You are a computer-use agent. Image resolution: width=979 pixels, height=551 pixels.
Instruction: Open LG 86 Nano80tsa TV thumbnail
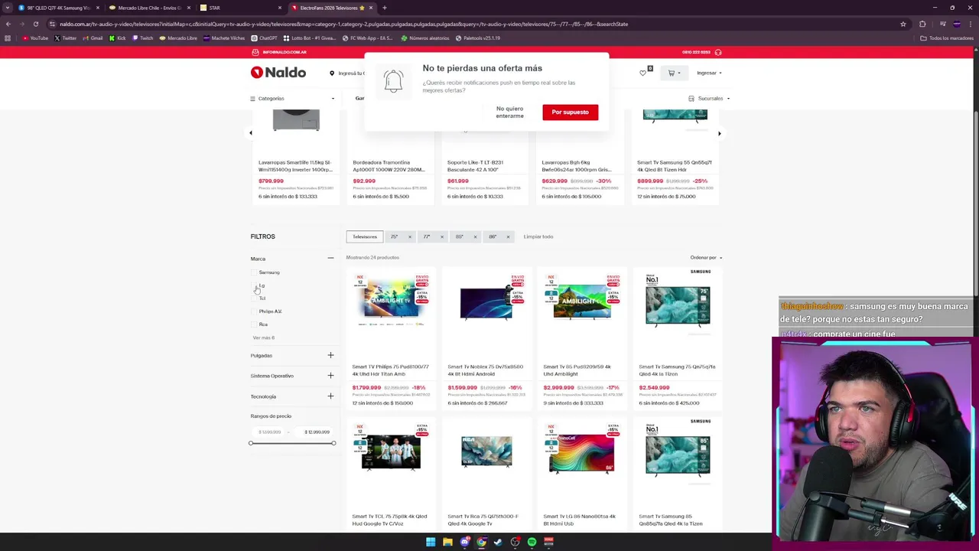(581, 452)
